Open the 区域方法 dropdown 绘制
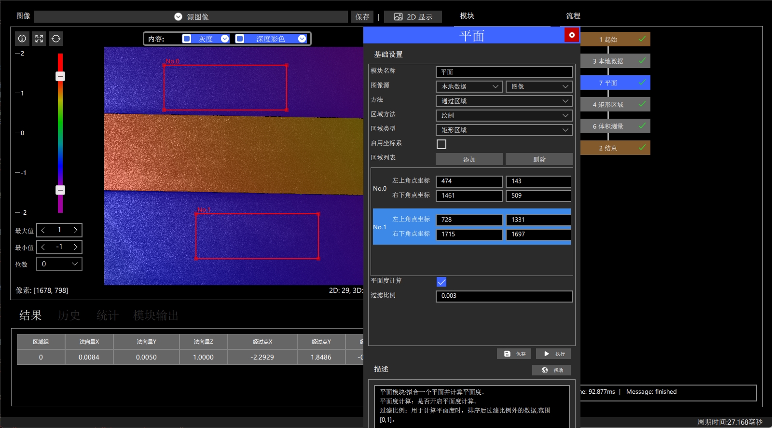Viewport: 772px width, 428px height. pyautogui.click(x=504, y=115)
